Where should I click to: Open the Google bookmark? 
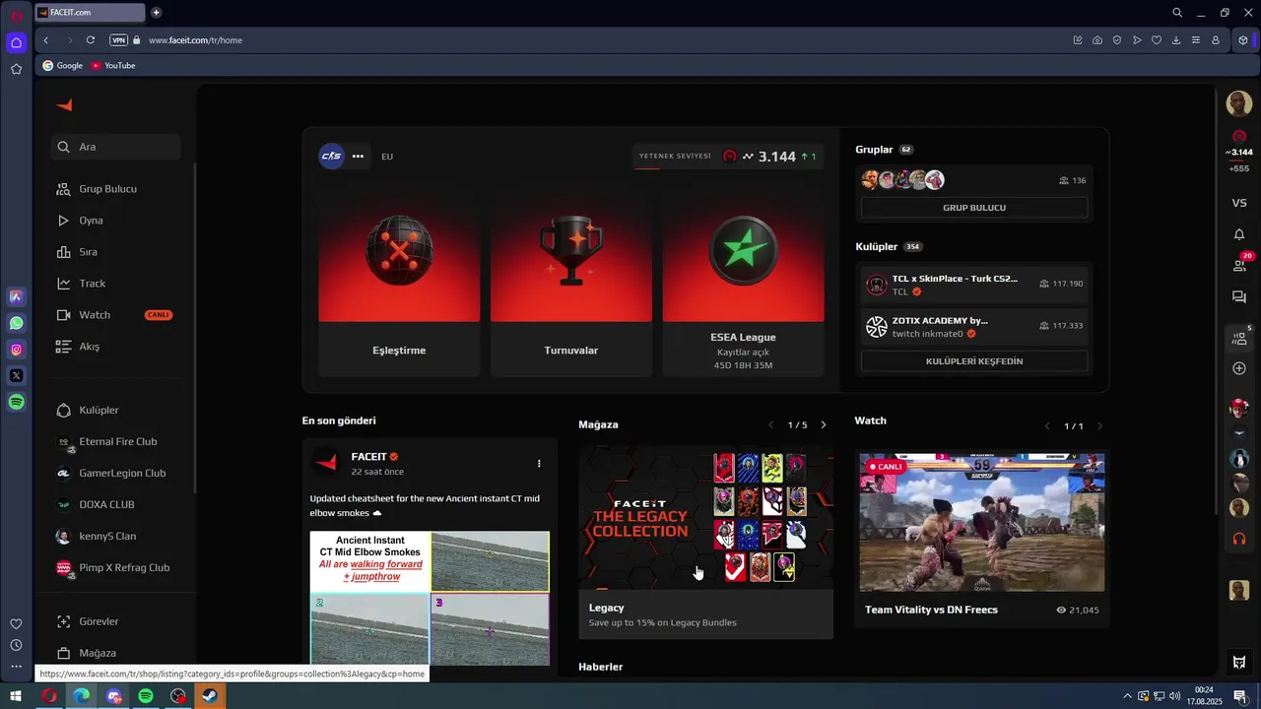pyautogui.click(x=62, y=65)
